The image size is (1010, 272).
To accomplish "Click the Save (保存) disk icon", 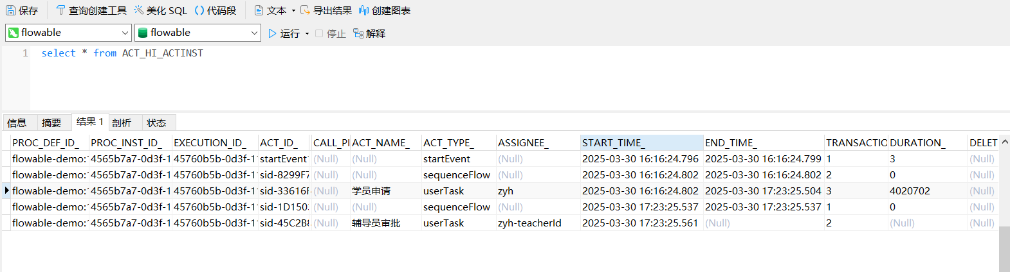I will [11, 10].
